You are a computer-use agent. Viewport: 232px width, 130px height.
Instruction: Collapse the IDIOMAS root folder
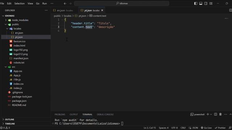(x=9, y=16)
